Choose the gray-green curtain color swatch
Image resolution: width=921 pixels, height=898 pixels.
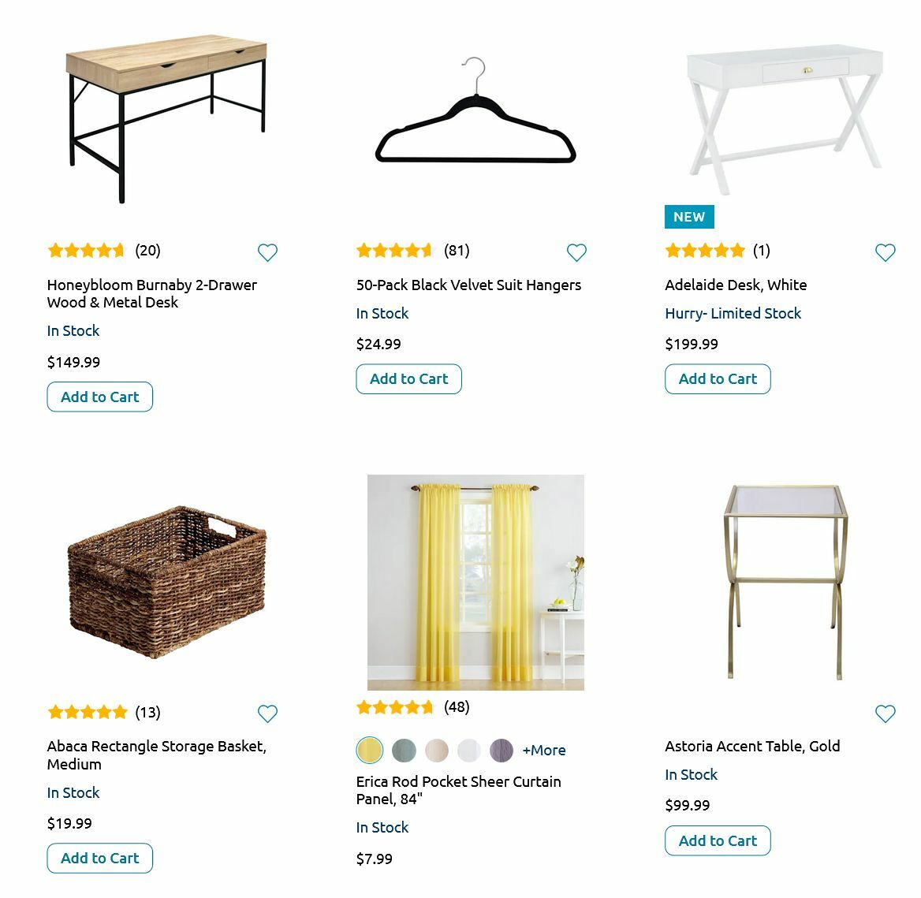point(404,750)
